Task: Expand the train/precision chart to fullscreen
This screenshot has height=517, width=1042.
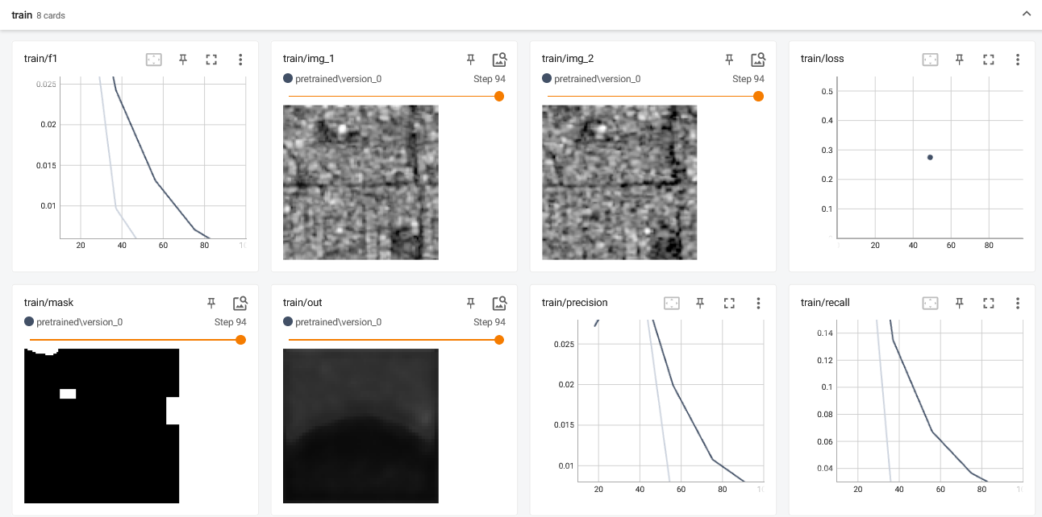Action: tap(729, 303)
